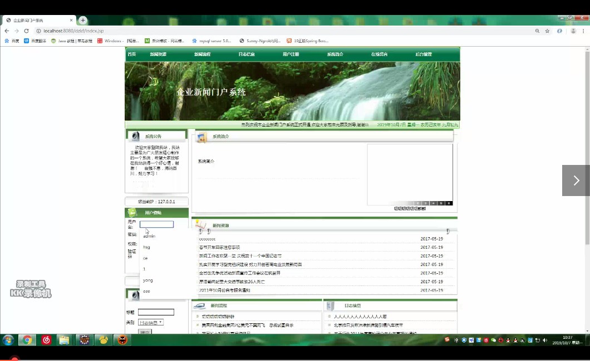The width and height of the screenshot is (590, 361).
Task: Click the speaker icon beside 系统公告
Action: (x=135, y=136)
